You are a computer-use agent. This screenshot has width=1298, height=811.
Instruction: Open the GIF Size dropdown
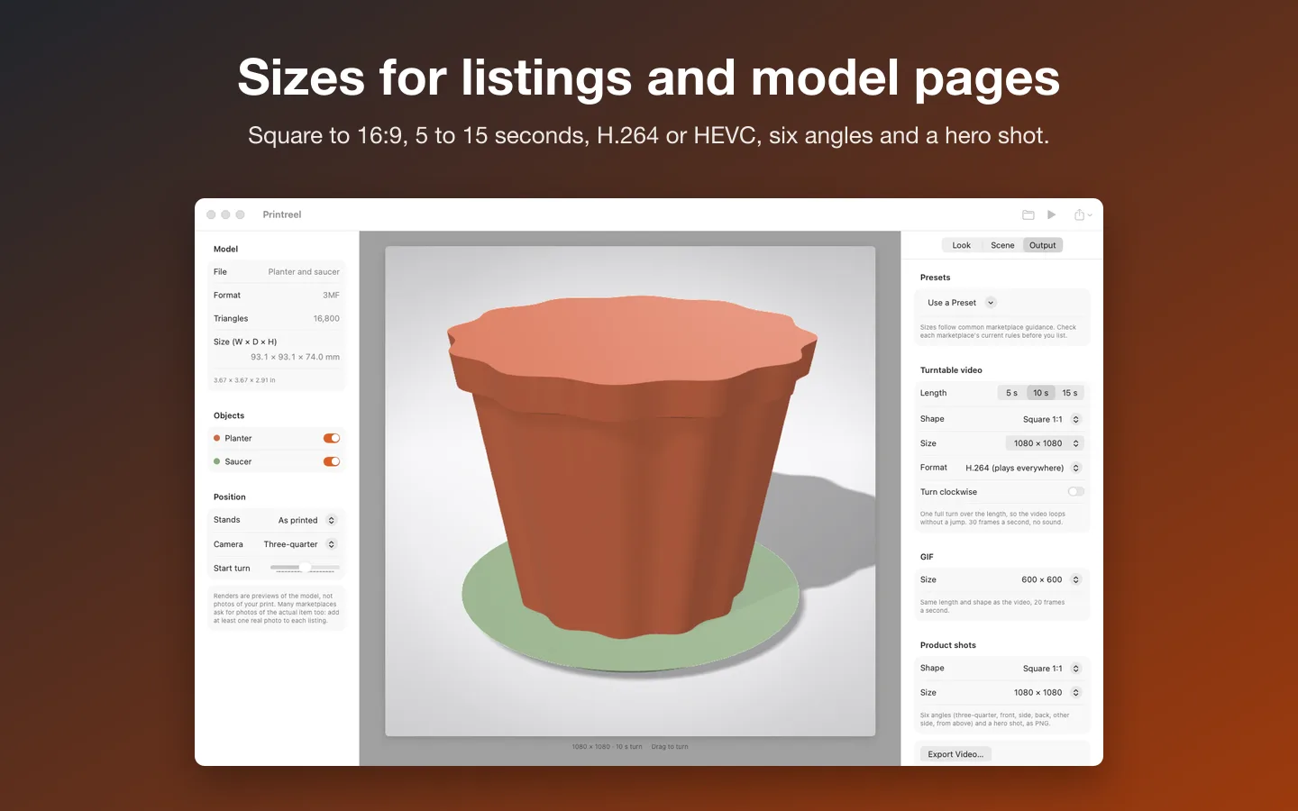pyautogui.click(x=1050, y=579)
